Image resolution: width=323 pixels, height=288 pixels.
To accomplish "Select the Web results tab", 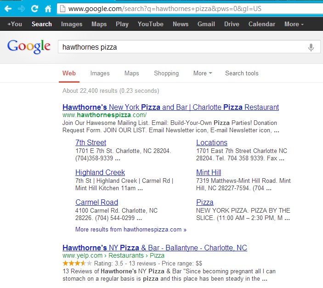I will point(69,73).
